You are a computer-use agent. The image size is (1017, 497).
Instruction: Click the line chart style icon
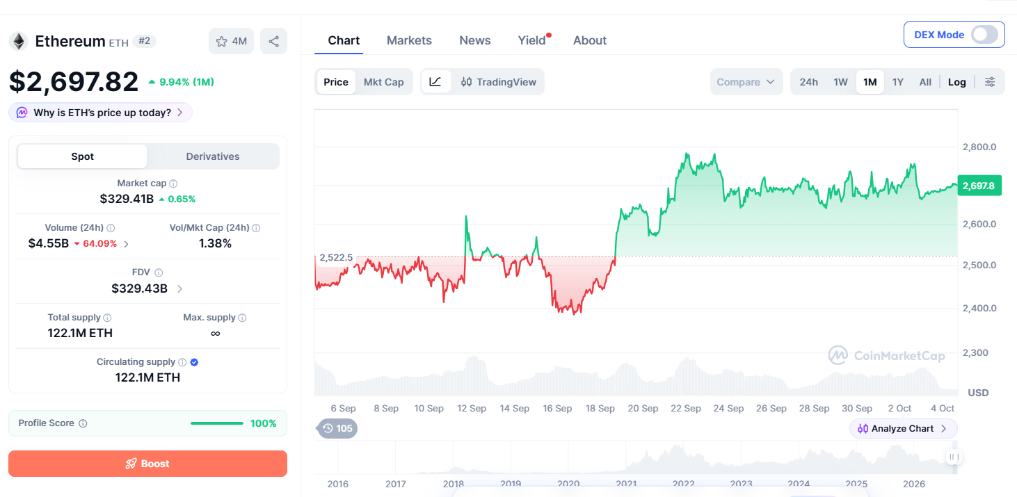[x=435, y=82]
